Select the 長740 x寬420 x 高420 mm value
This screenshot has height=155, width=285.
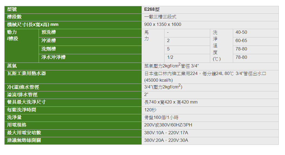(171, 102)
